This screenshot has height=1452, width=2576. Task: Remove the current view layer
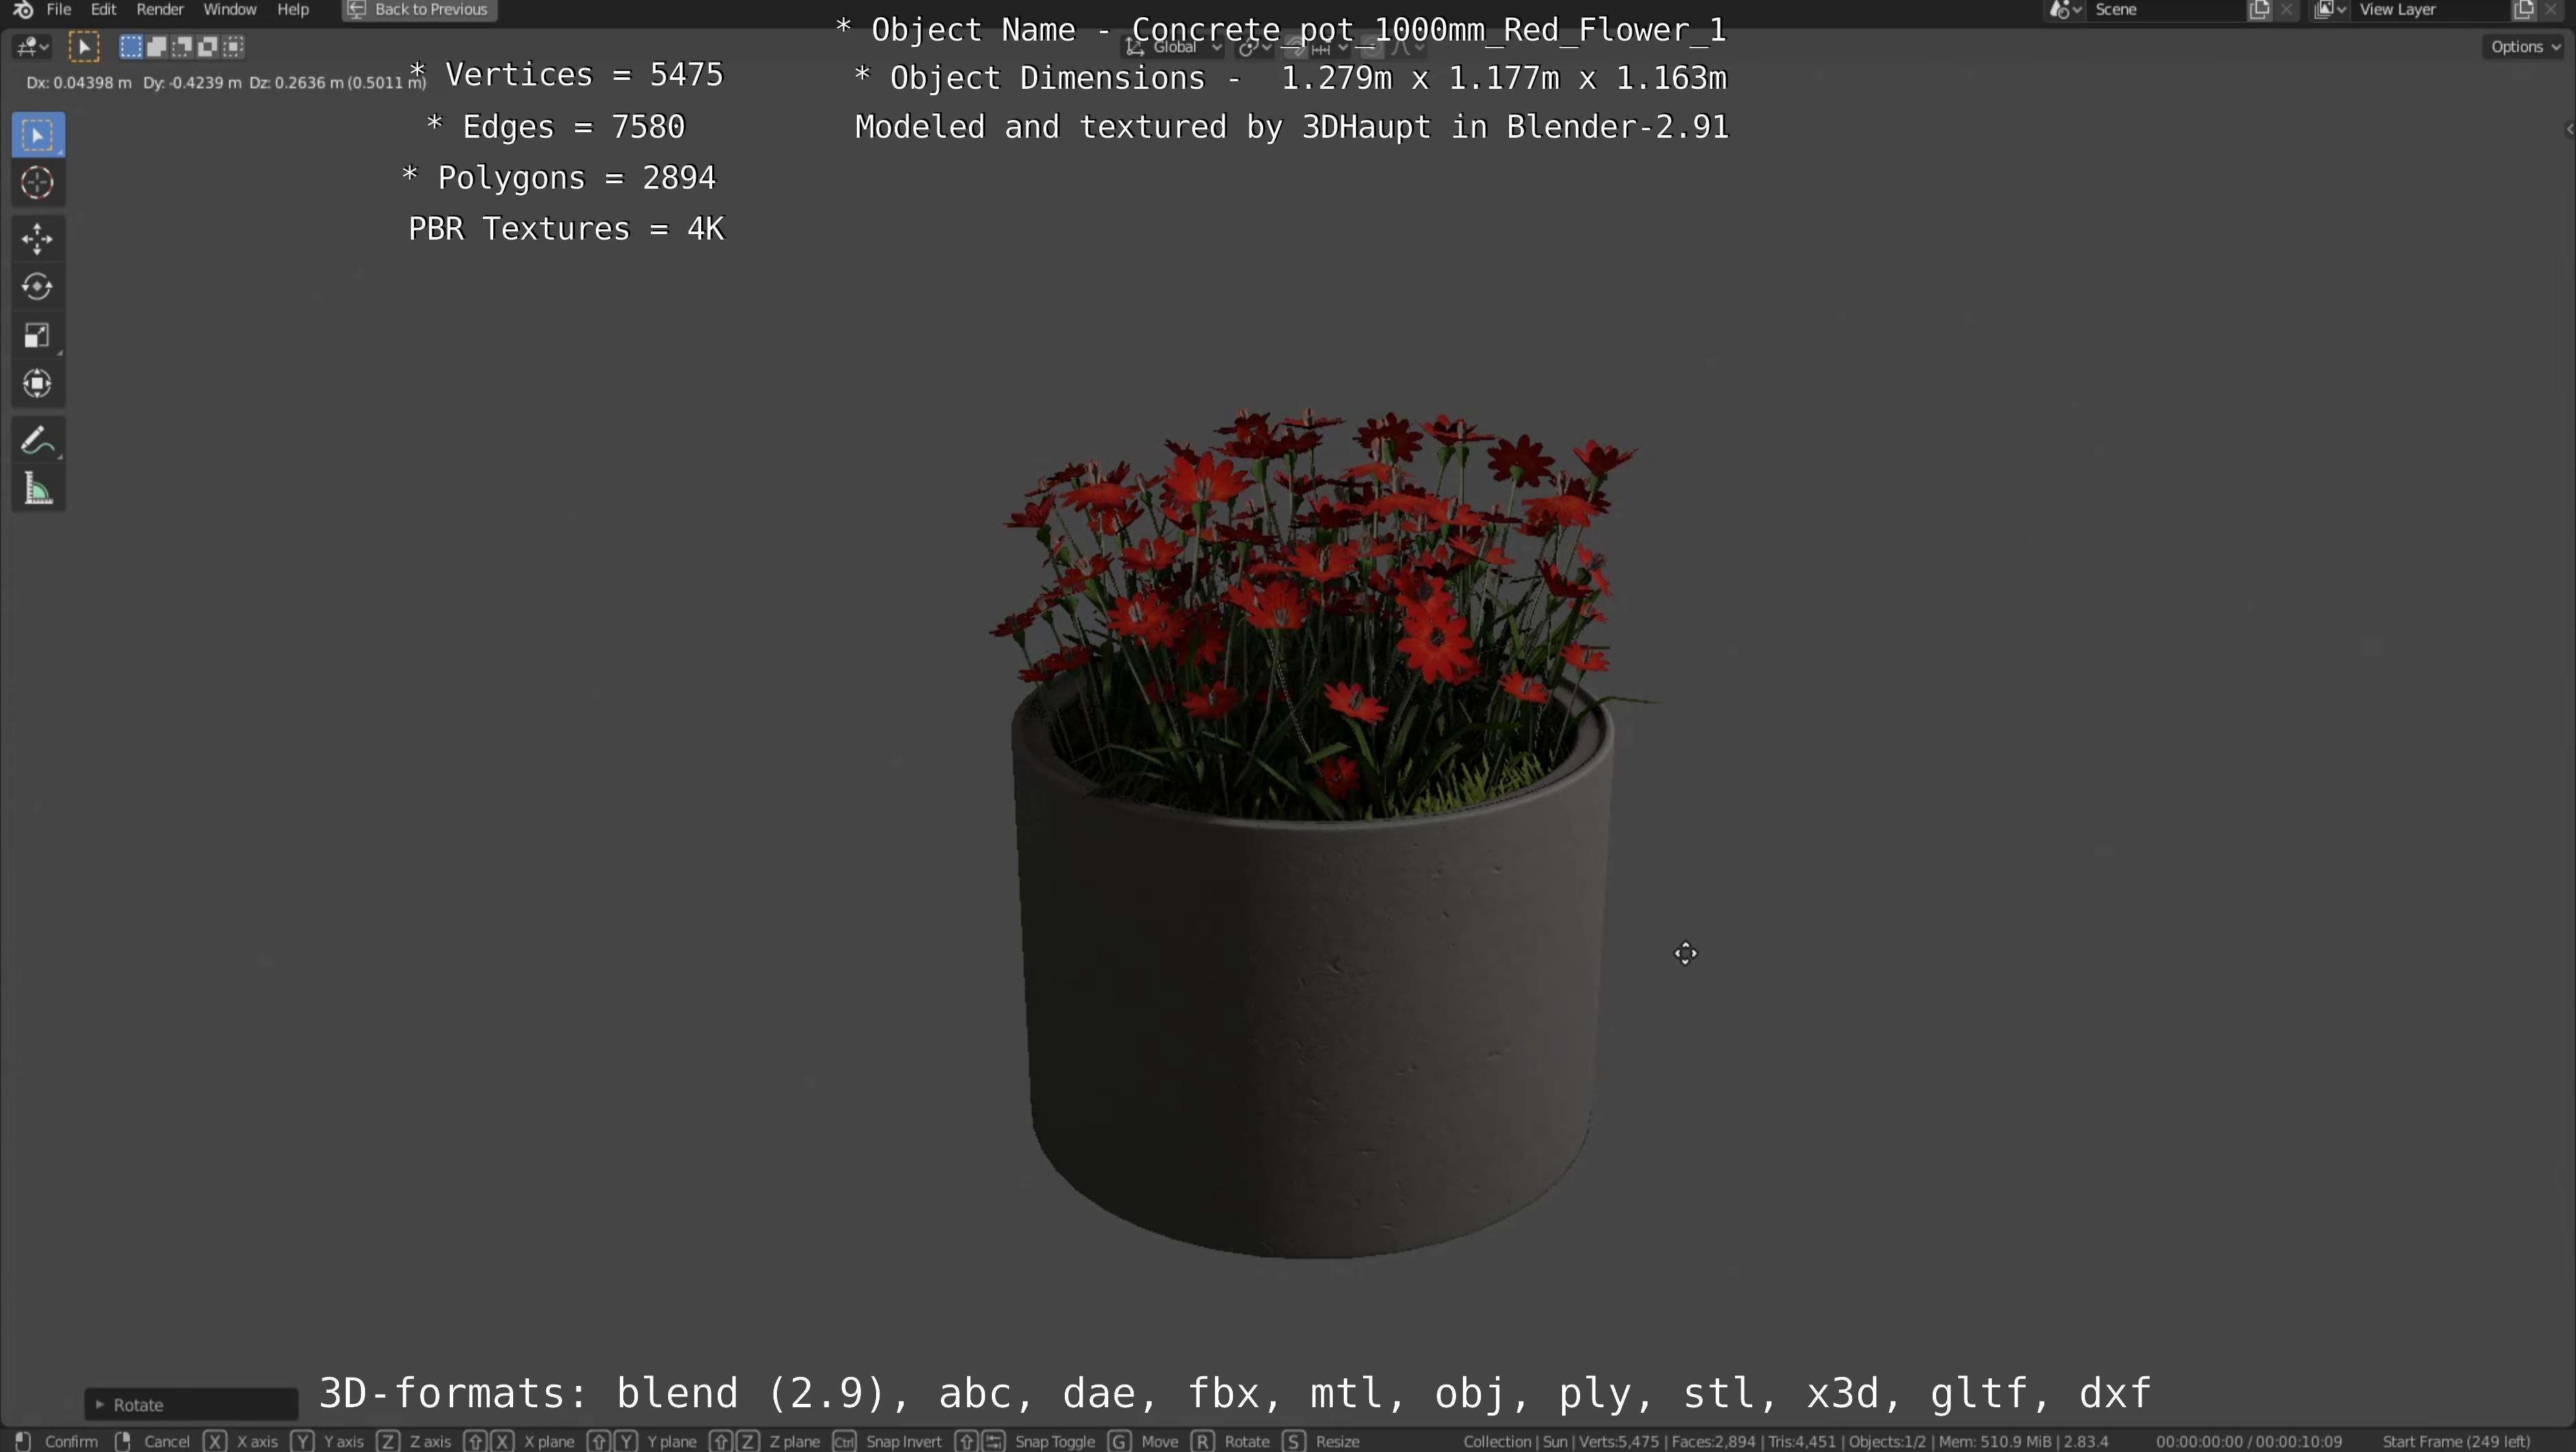[2551, 10]
